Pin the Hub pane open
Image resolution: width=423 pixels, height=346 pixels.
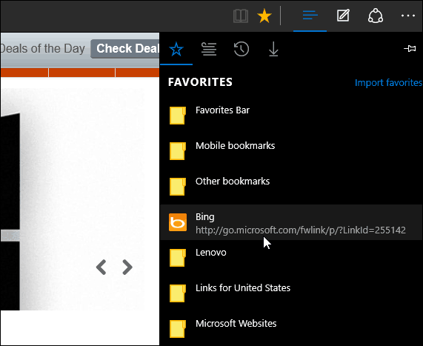point(410,49)
